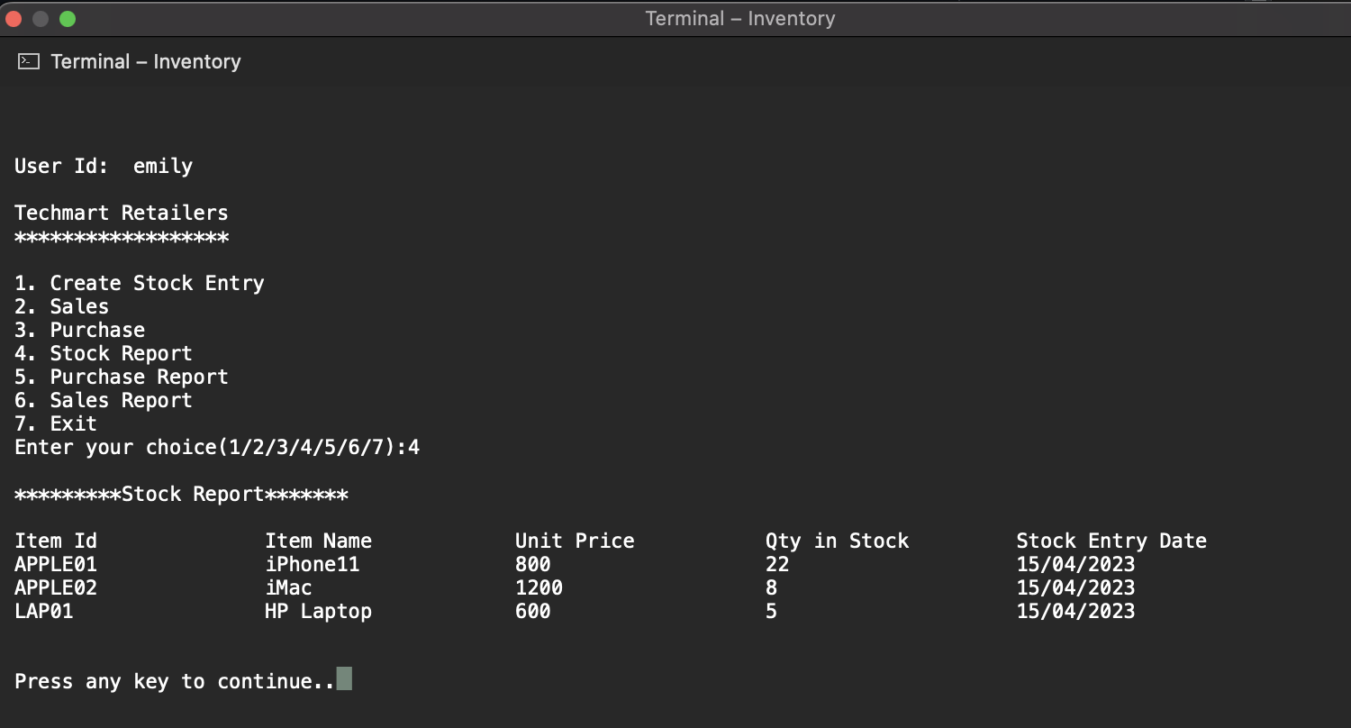Image resolution: width=1351 pixels, height=728 pixels.
Task: Click the APPLE02 item id
Action: pos(56,588)
